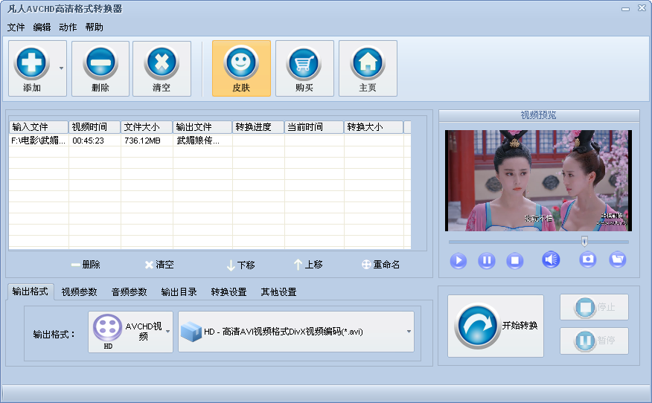Click the 购买 shopping cart icon
Viewport: 652px width, 403px height.
(x=304, y=63)
